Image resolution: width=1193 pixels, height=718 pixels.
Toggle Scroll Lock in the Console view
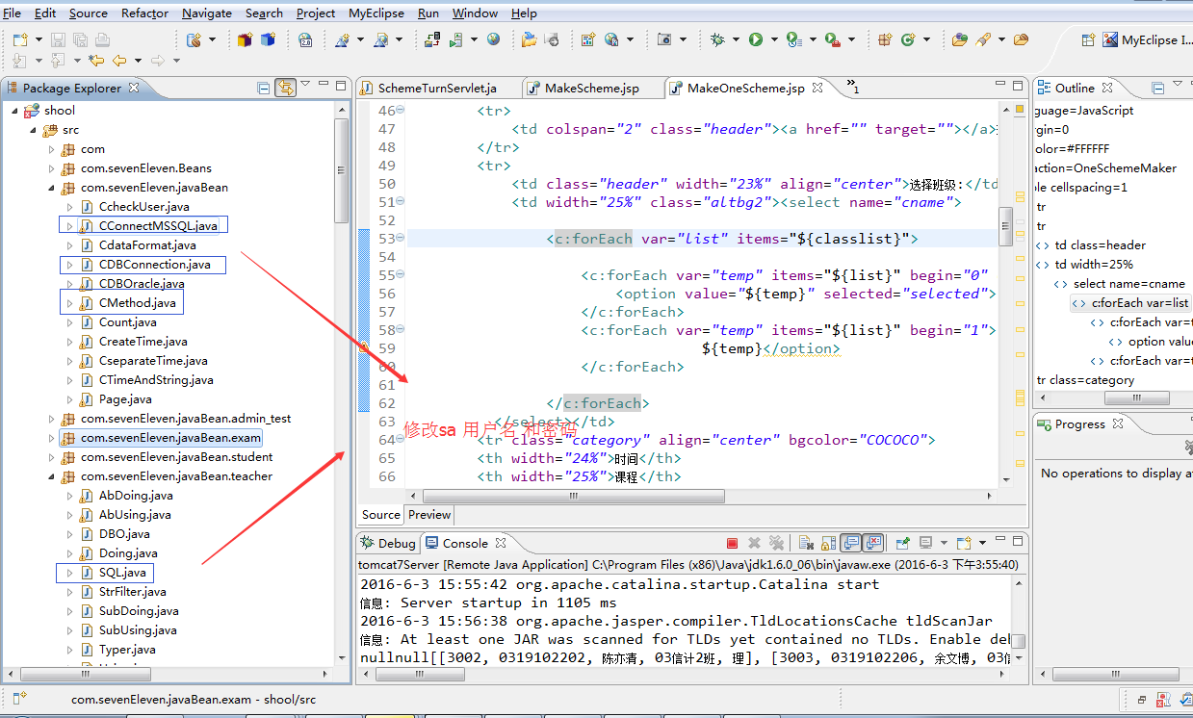[x=828, y=543]
